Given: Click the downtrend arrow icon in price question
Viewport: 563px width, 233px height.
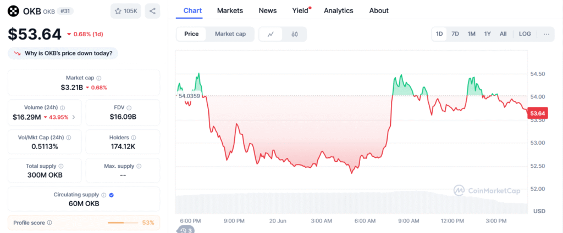Looking at the screenshot, I should coord(17,54).
